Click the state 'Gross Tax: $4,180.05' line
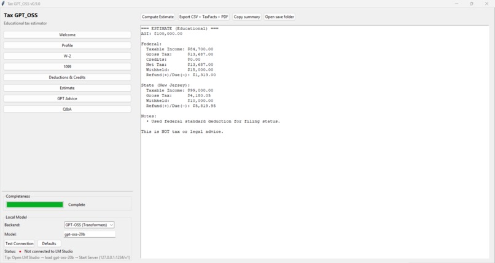The image size is (495, 263). pyautogui.click(x=178, y=95)
